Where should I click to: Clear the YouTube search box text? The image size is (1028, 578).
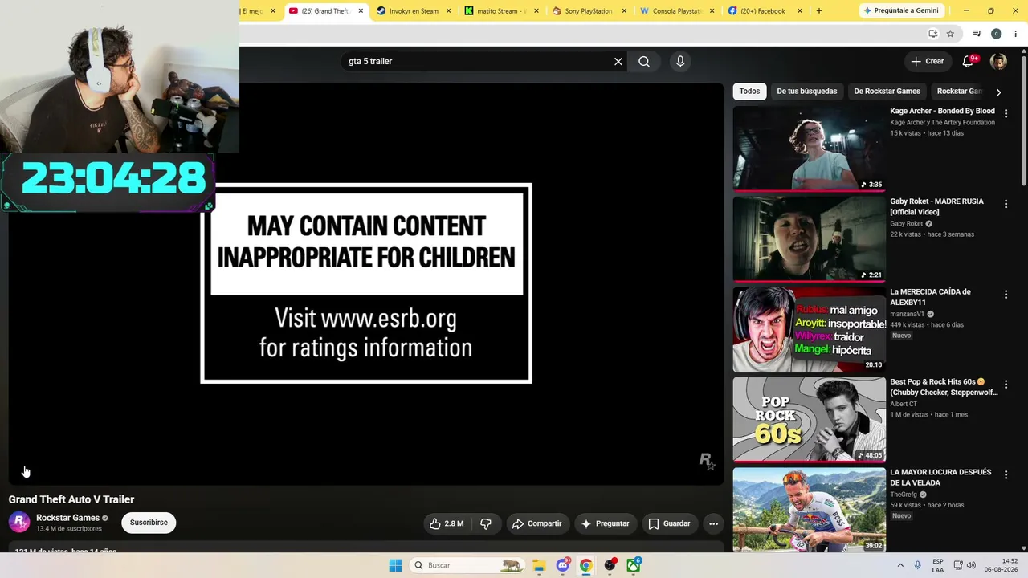pyautogui.click(x=618, y=62)
